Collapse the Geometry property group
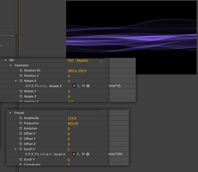The width and height of the screenshot is (198, 172). 11,65
